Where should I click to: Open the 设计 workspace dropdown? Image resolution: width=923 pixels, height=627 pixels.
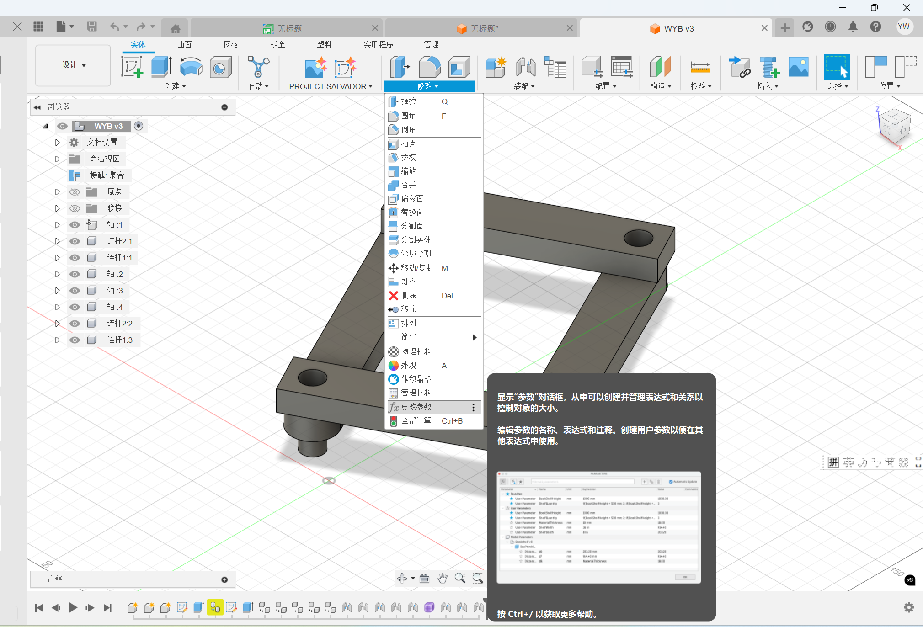73,65
